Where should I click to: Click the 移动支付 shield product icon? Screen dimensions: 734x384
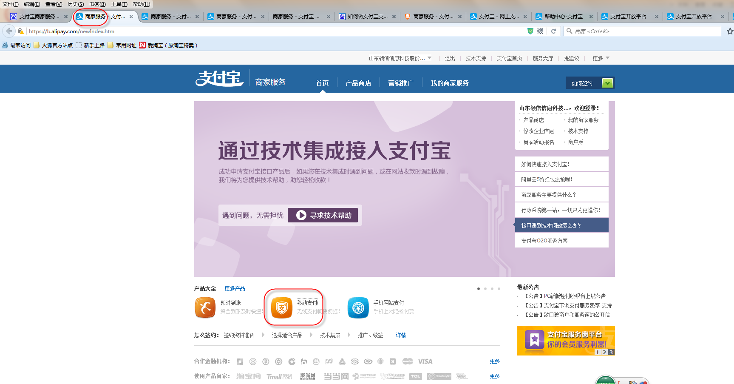[282, 307]
